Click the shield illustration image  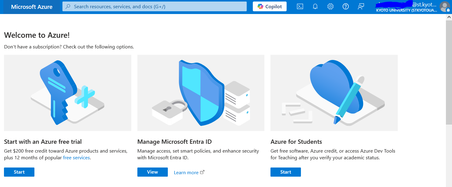200,93
